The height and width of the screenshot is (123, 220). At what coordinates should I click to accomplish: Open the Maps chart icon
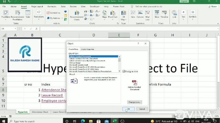coord(104,15)
